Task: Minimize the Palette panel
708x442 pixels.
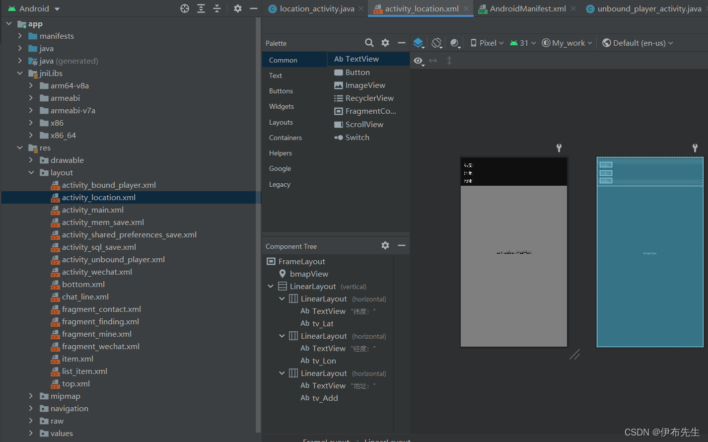Action: click(402, 43)
